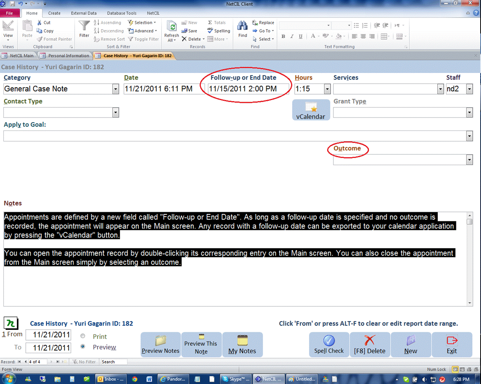Click the vCalendar button
Image resolution: width=481 pixels, height=384 pixels.
[x=311, y=110]
